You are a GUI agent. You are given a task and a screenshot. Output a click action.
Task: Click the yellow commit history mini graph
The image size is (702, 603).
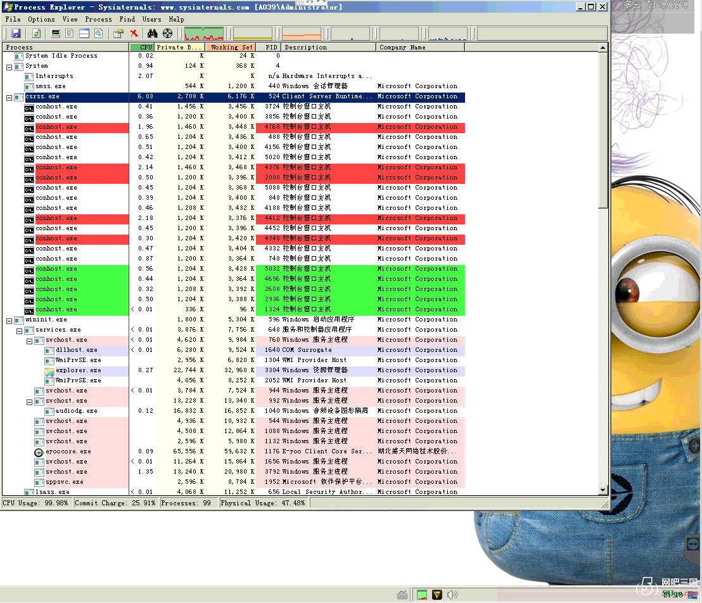pos(253,34)
